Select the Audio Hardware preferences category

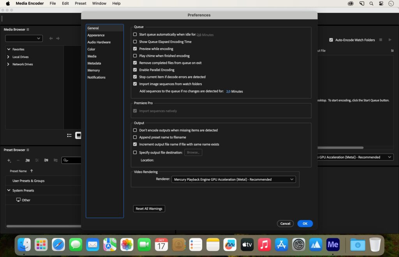click(99, 42)
